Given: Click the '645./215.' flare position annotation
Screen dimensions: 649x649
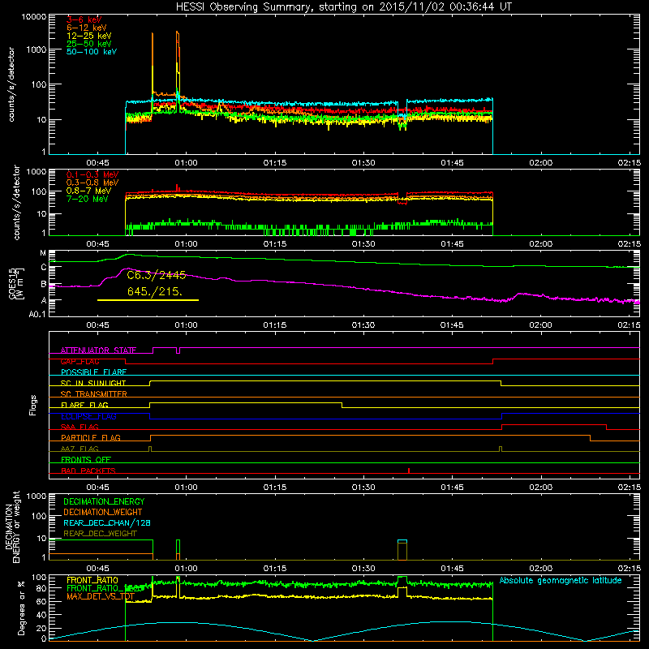Looking at the screenshot, I should click(x=155, y=291).
